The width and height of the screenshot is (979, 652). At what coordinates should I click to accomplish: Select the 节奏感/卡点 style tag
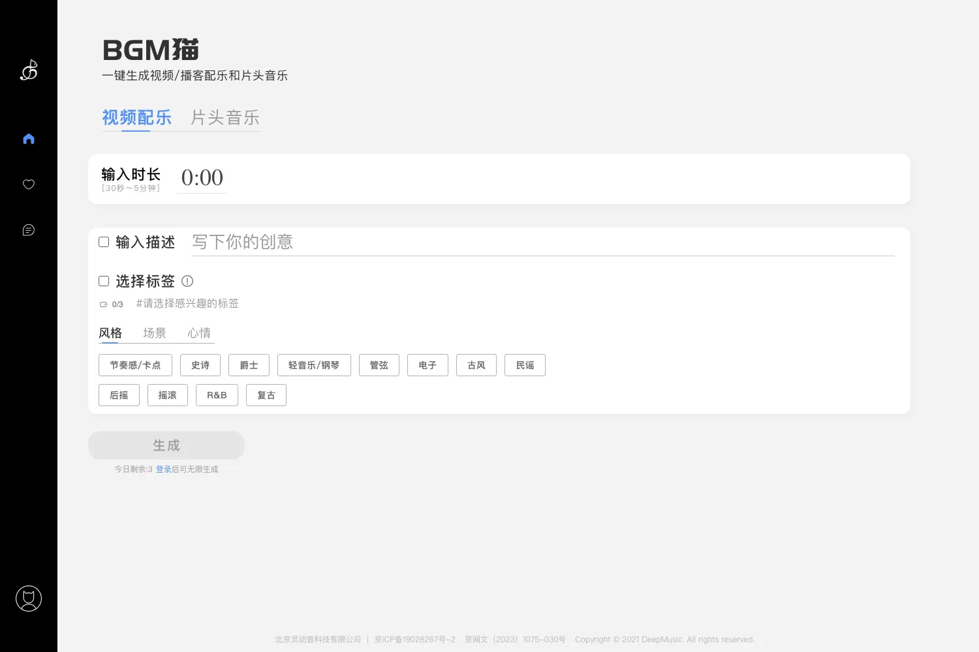click(135, 365)
